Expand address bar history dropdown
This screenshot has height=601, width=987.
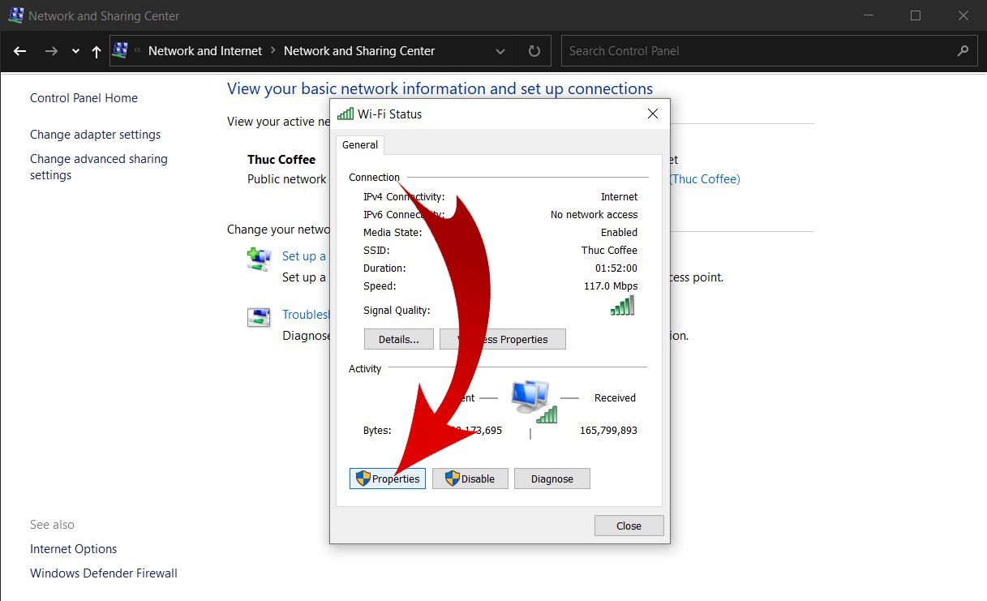click(x=500, y=51)
